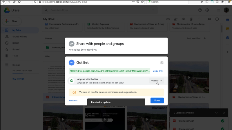Click the shareable link URL field
The height and width of the screenshot is (130, 232).
coord(109,71)
